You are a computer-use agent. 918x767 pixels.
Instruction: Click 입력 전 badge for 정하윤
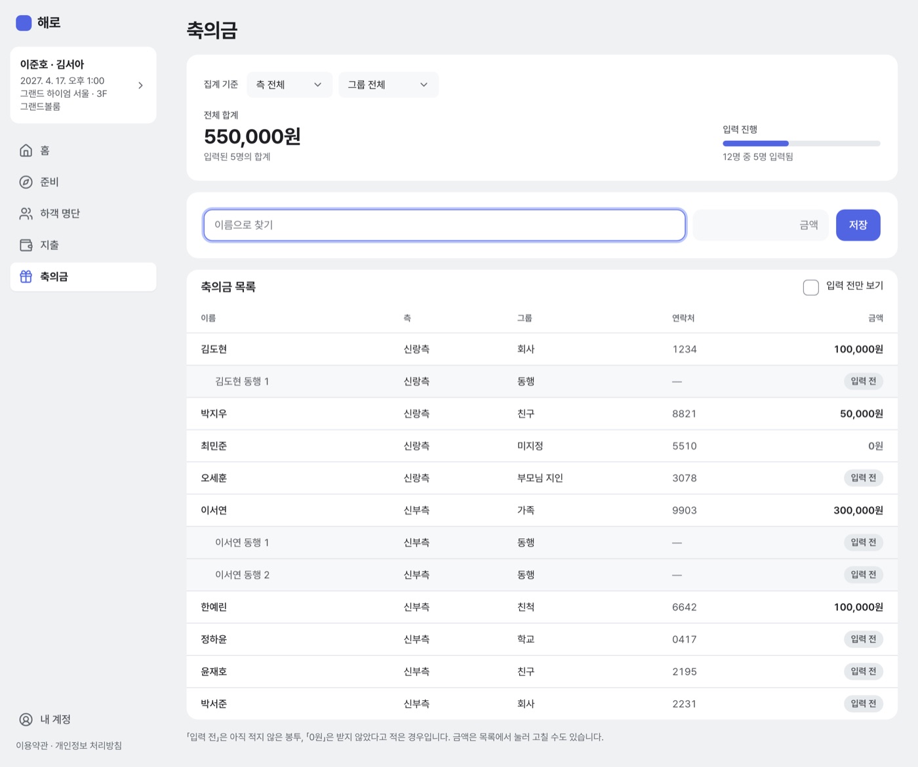(863, 639)
